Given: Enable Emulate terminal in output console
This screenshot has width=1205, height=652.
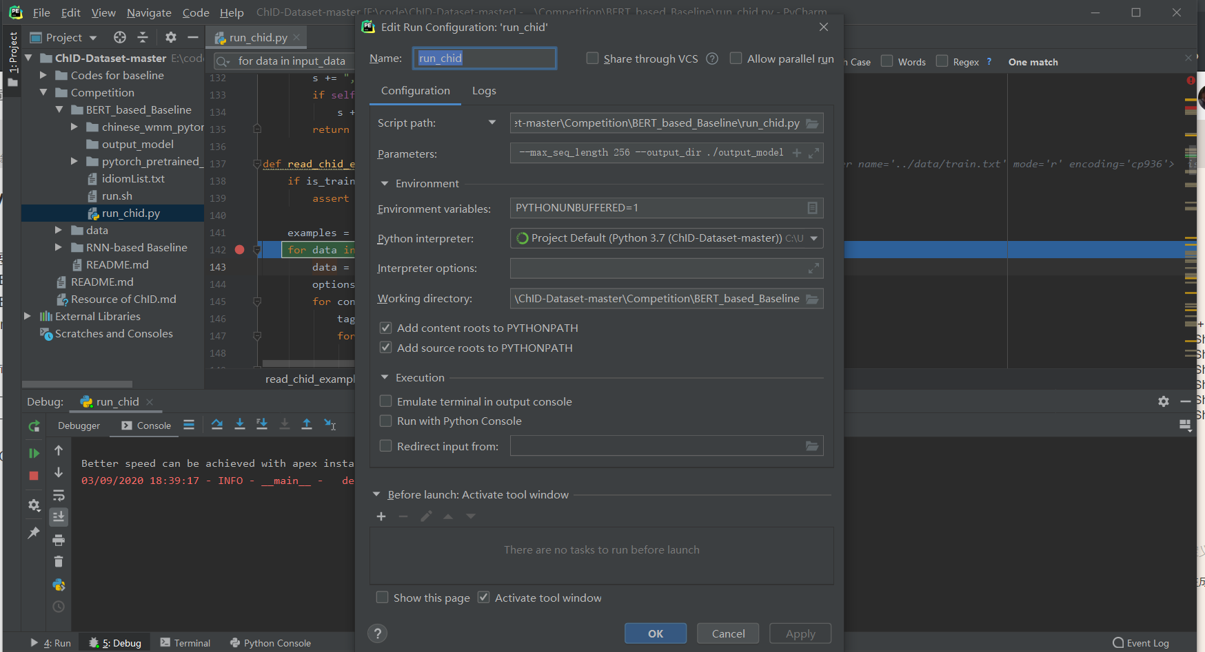Looking at the screenshot, I should click(386, 401).
